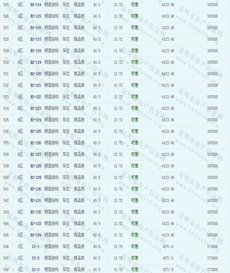The image size is (230, 273).
Task: Click the B2-132 unit link
Action: pos(36,212)
